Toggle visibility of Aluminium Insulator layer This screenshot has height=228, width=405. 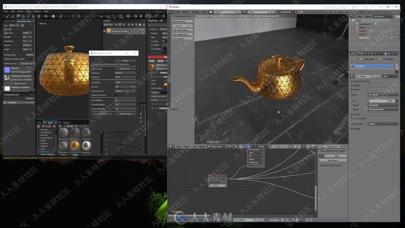(104, 31)
